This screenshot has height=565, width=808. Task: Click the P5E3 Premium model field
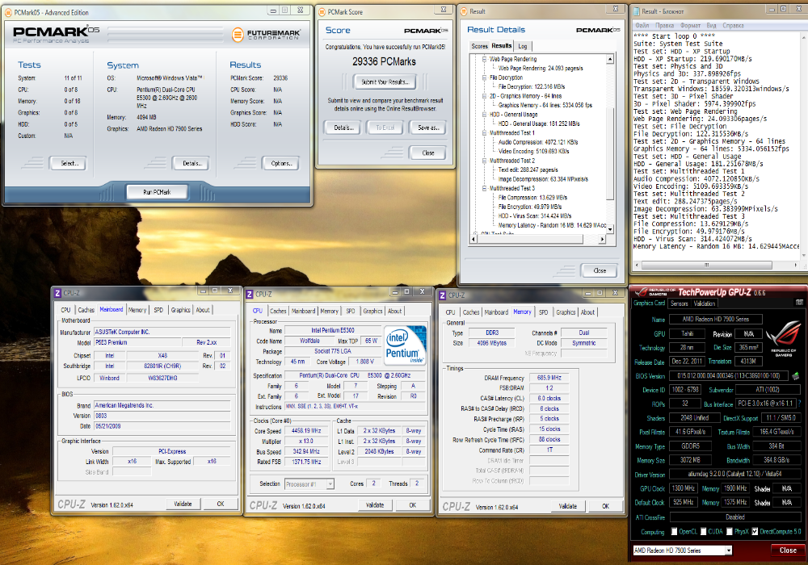pos(137,342)
